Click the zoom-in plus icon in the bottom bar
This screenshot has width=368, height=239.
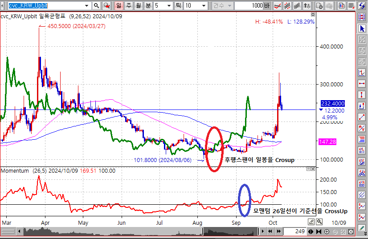click(x=327, y=232)
